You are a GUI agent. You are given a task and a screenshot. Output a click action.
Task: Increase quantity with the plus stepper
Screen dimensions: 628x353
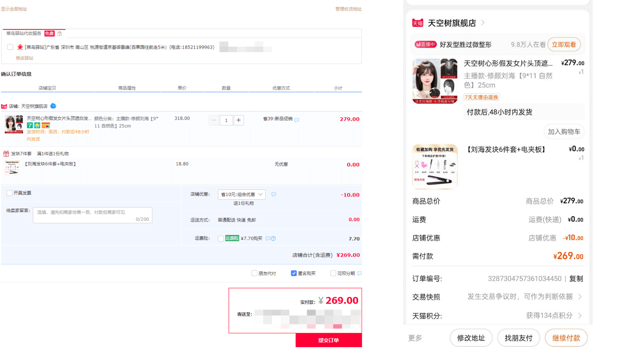(239, 120)
